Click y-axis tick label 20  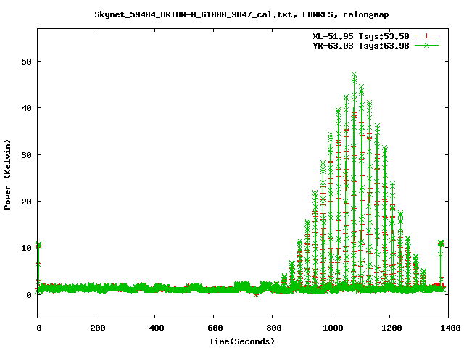(26, 202)
